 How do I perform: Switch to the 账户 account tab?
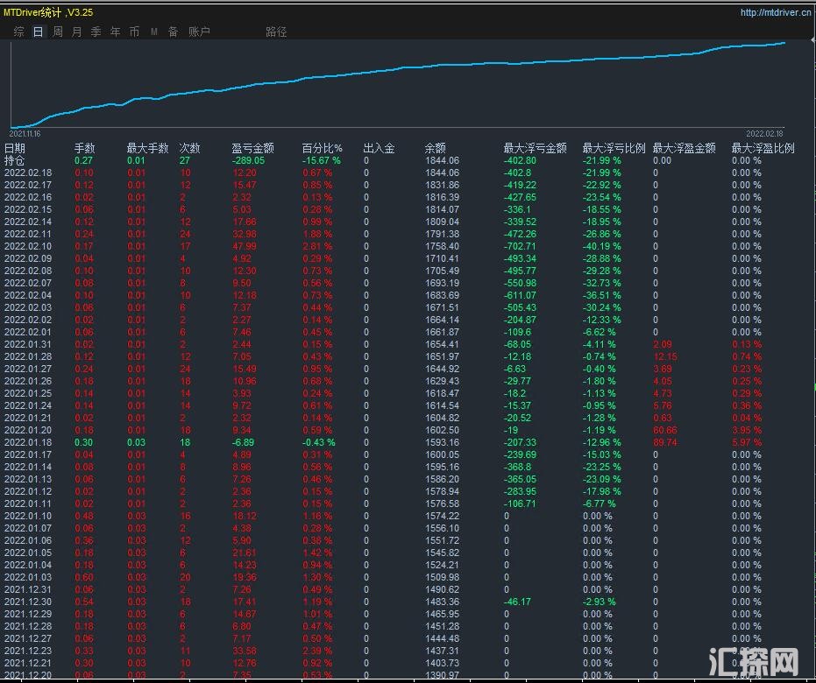click(199, 32)
